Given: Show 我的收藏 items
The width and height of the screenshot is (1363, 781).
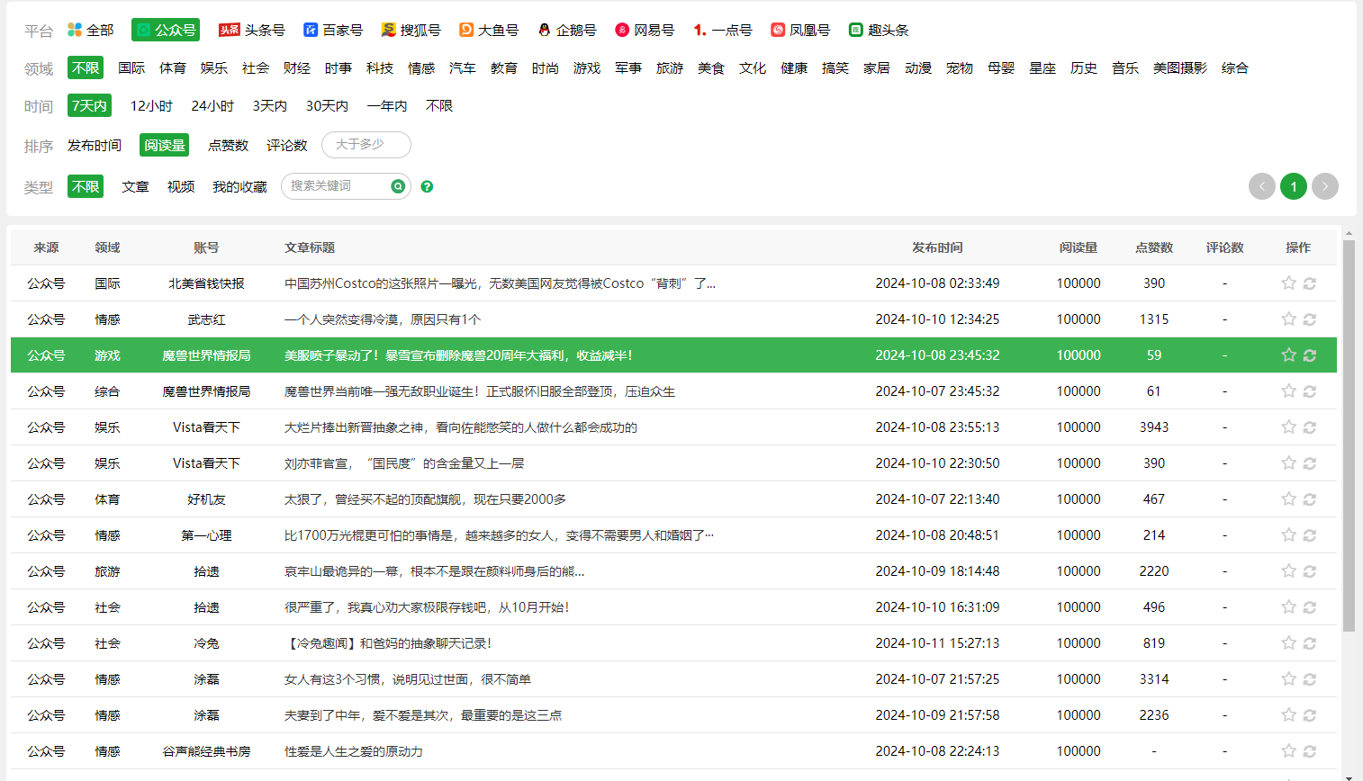Looking at the screenshot, I should point(239,186).
